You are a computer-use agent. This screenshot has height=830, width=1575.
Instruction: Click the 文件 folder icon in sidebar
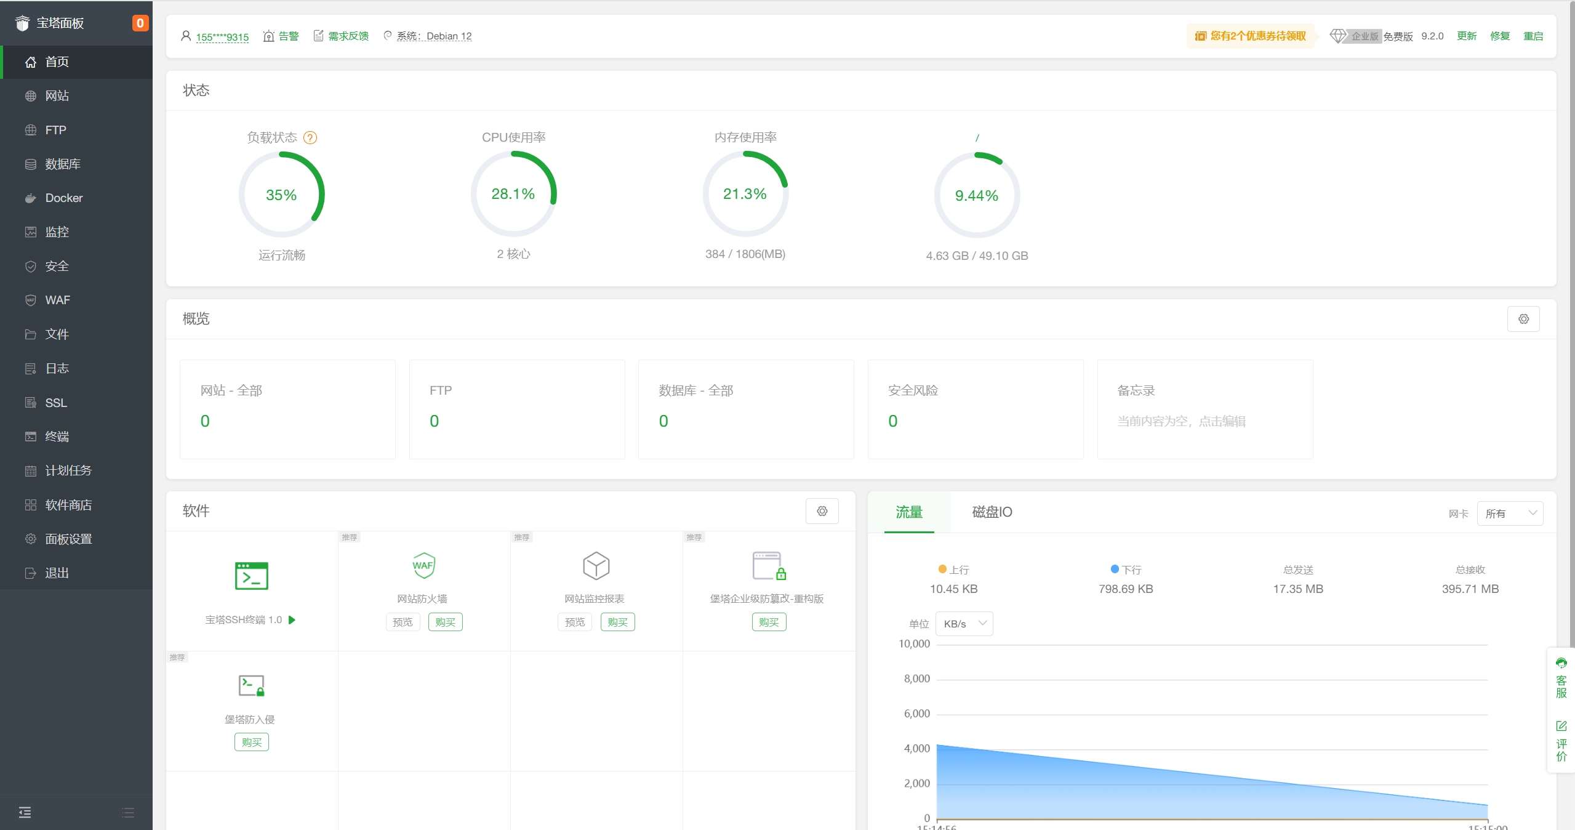tap(31, 334)
